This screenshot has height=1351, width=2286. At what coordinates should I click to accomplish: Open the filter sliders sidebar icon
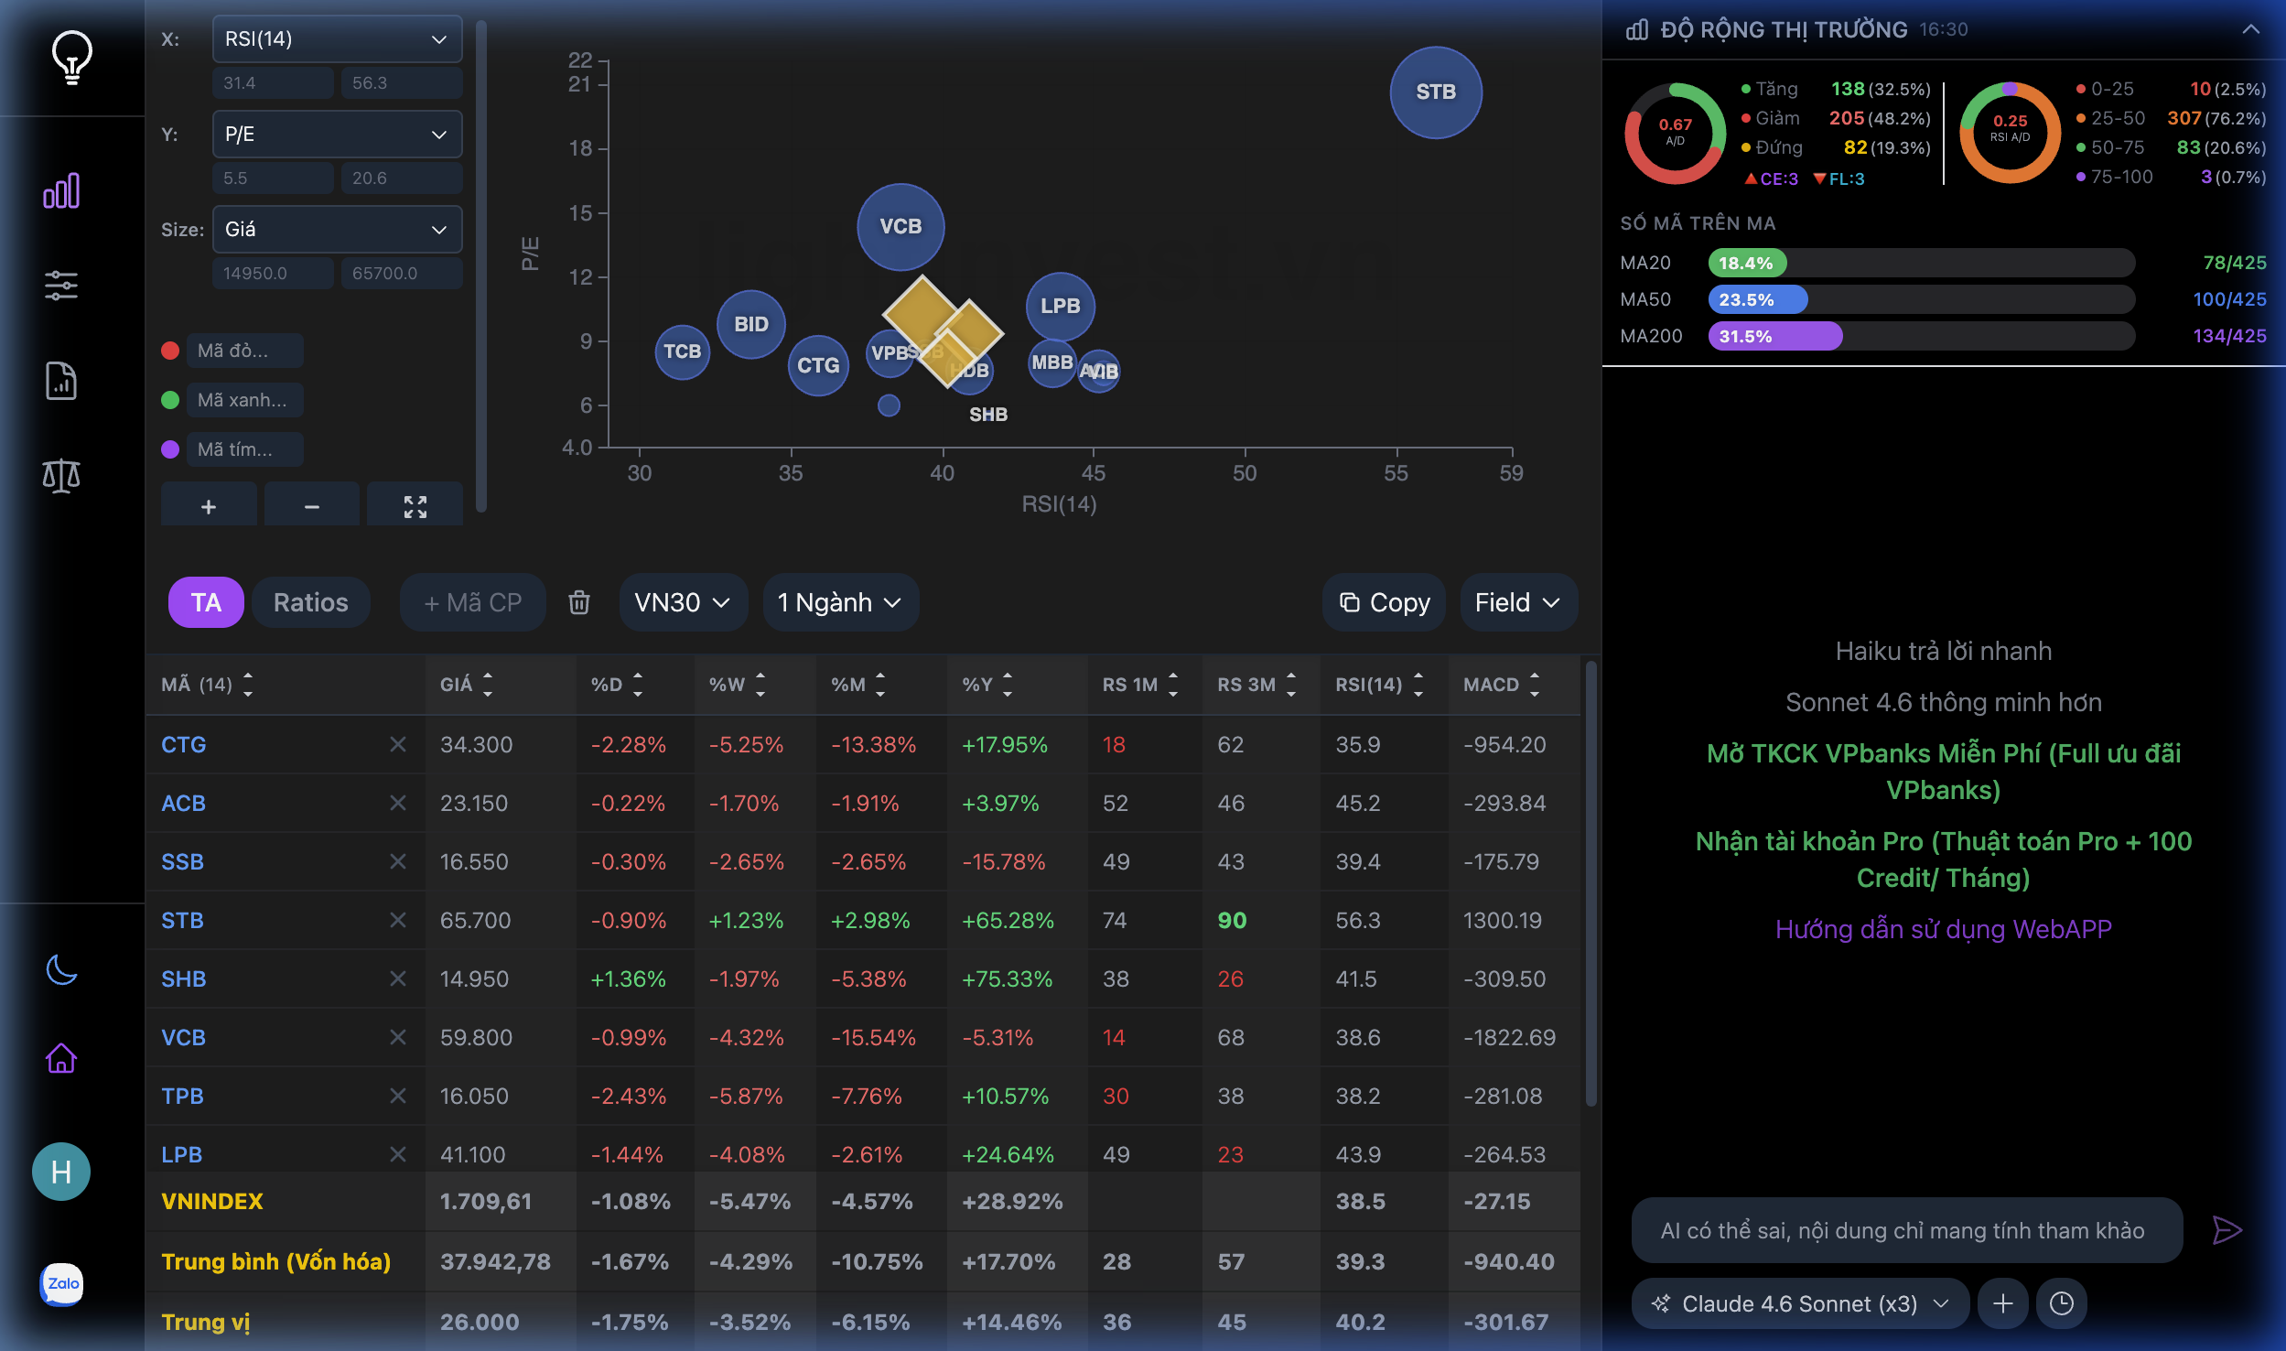point(61,286)
